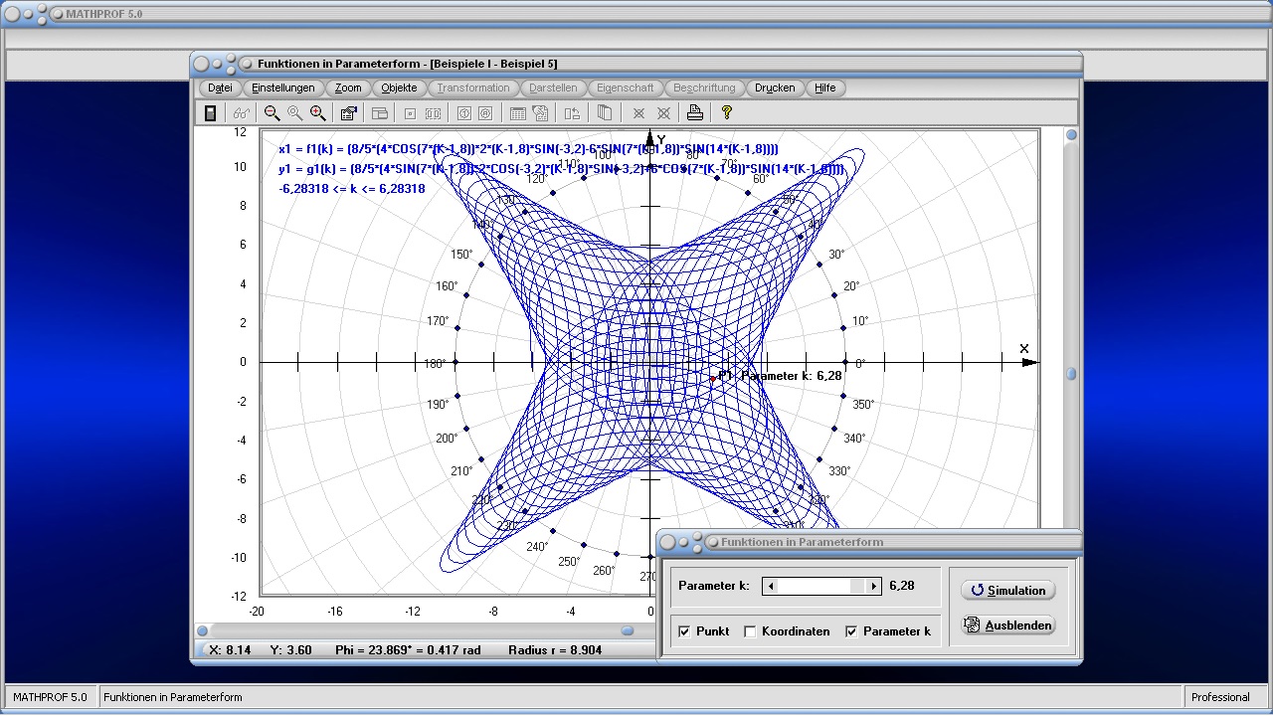Click the Ausblenden button
This screenshot has height=716, width=1273.
tap(1007, 626)
